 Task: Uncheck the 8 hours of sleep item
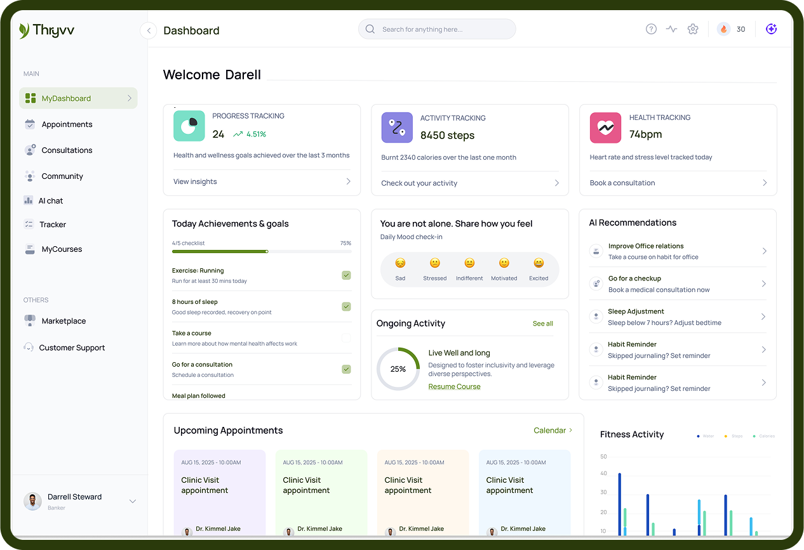346,306
